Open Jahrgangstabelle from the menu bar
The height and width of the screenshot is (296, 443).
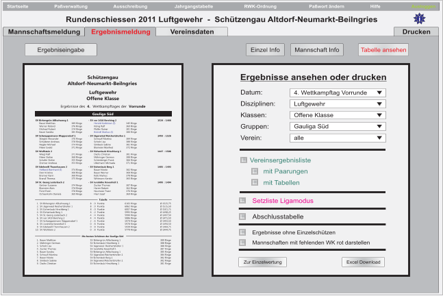pyautogui.click(x=194, y=6)
